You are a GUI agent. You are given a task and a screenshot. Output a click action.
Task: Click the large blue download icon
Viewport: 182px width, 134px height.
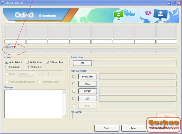click(x=160, y=15)
